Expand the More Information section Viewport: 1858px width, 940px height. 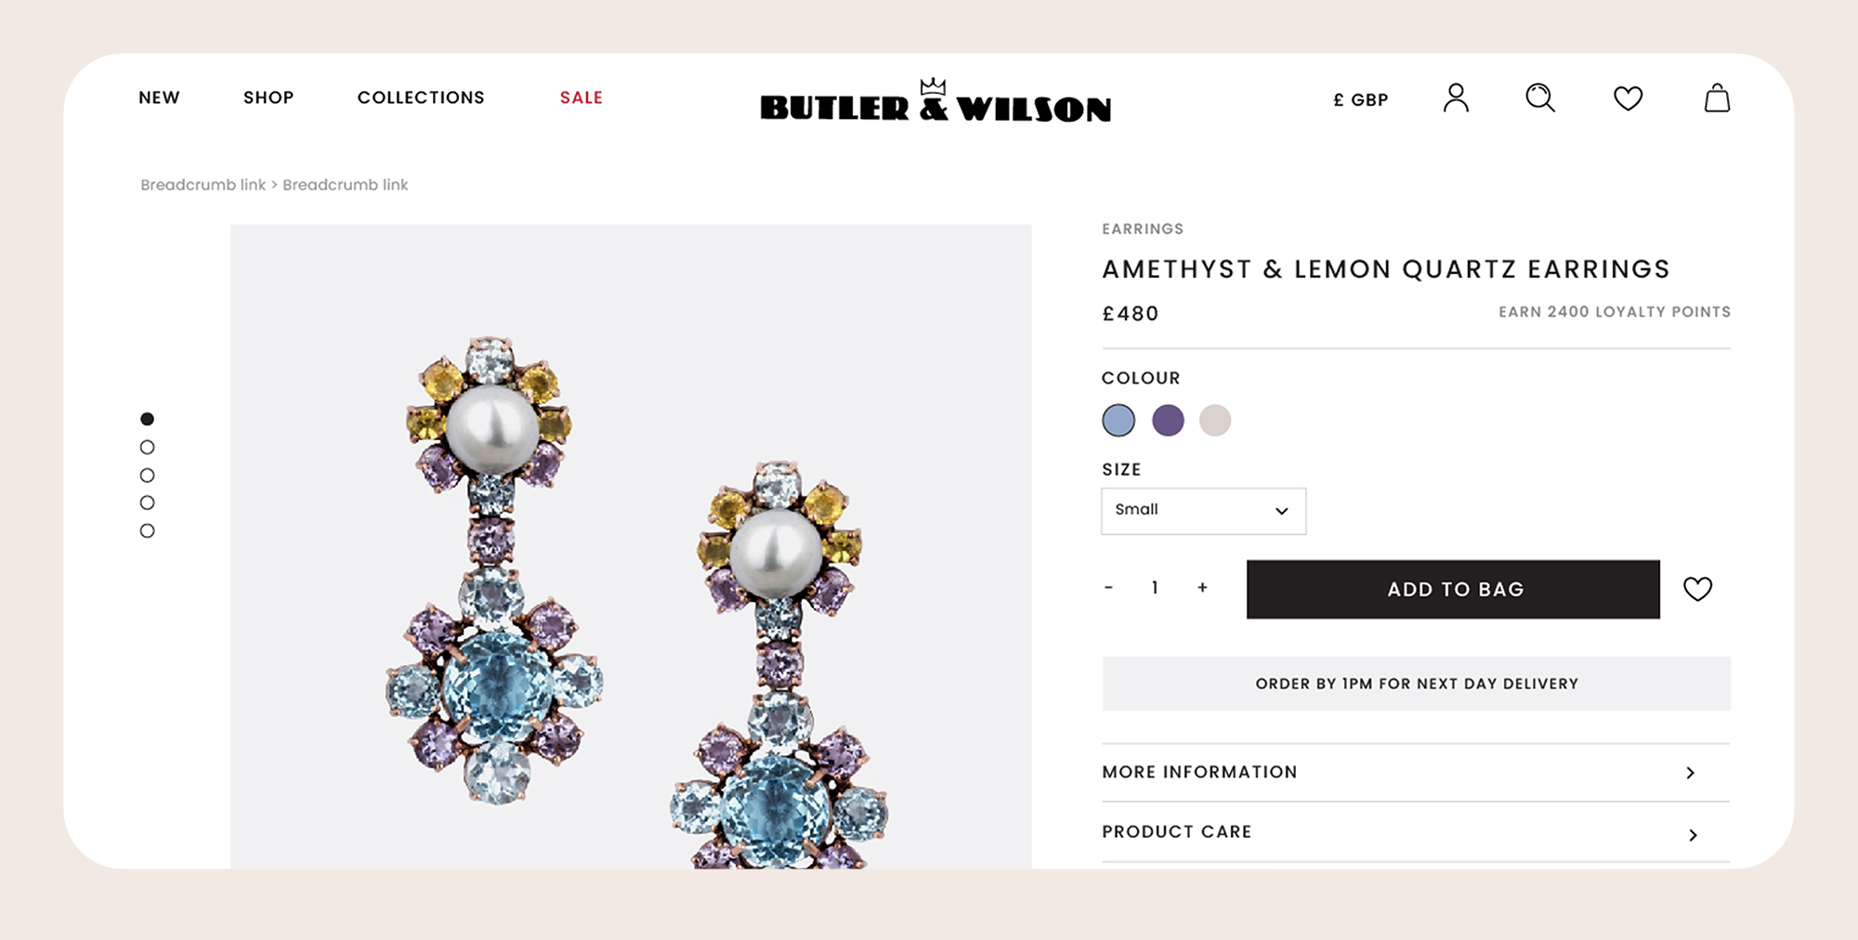pos(1416,772)
